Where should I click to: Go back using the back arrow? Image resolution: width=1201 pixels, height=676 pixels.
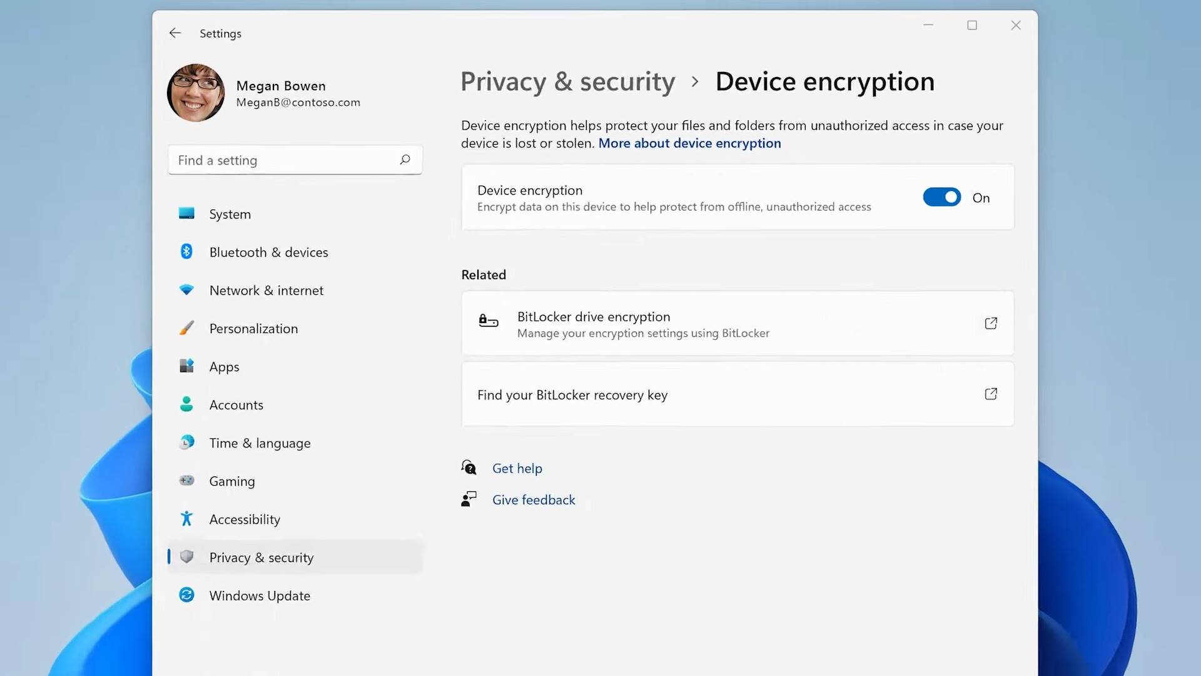pos(175,33)
